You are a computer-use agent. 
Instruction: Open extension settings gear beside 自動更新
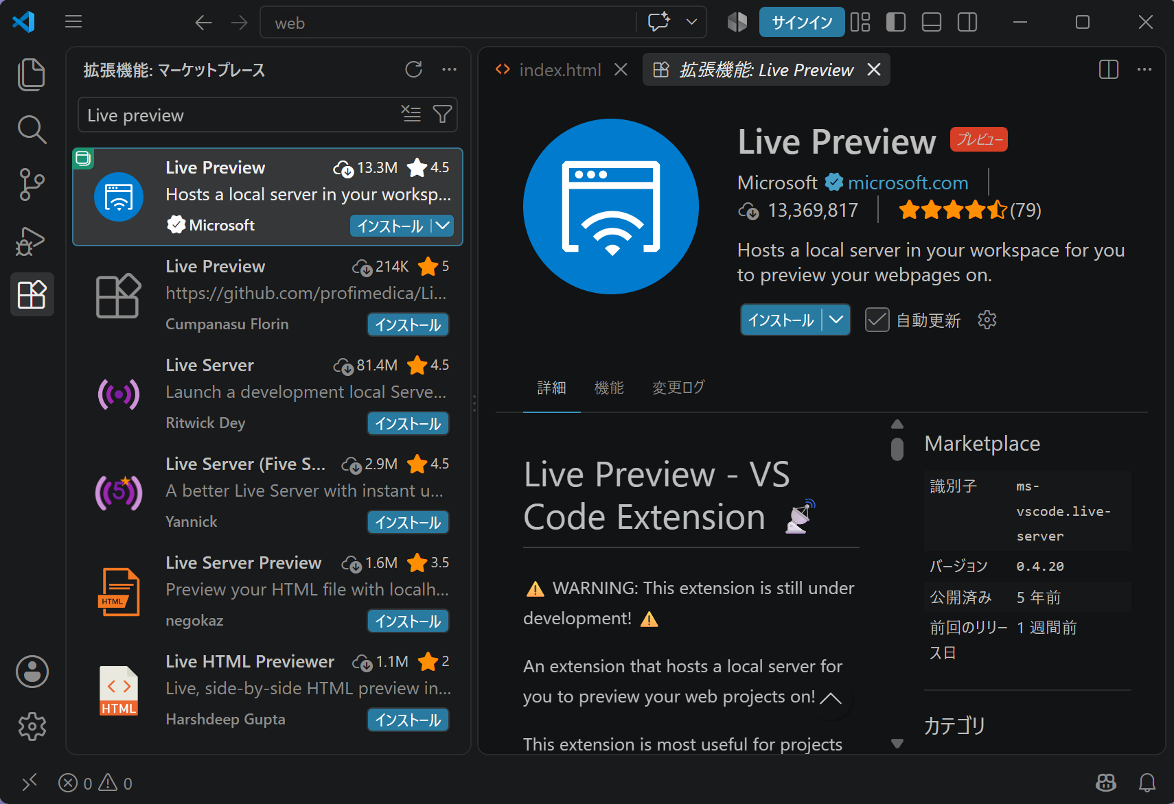coord(987,320)
